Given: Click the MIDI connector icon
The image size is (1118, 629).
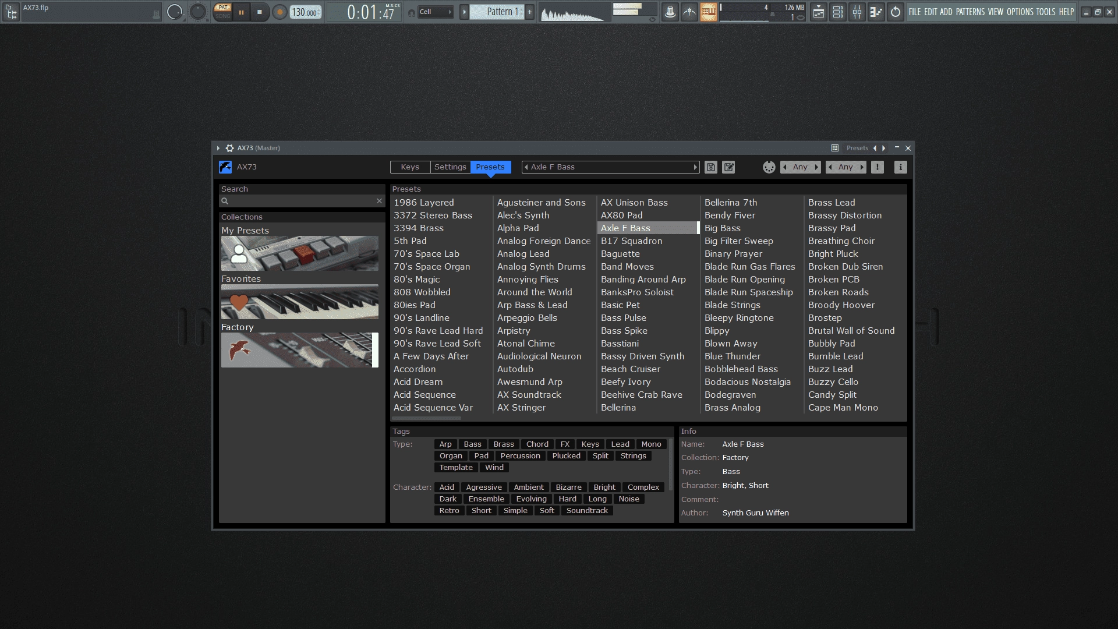Looking at the screenshot, I should click(769, 167).
